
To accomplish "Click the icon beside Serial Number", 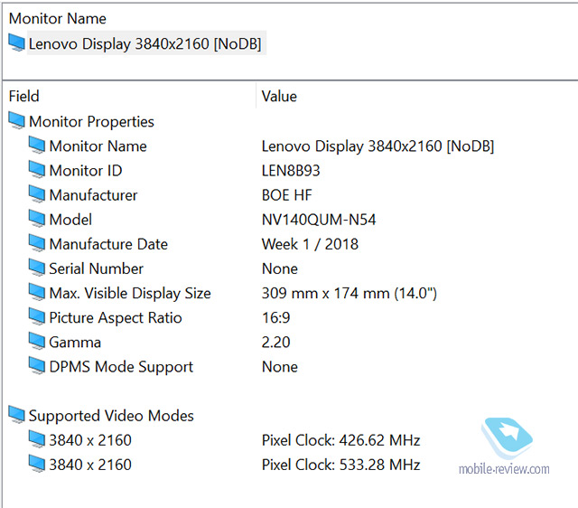I will pos(37,268).
